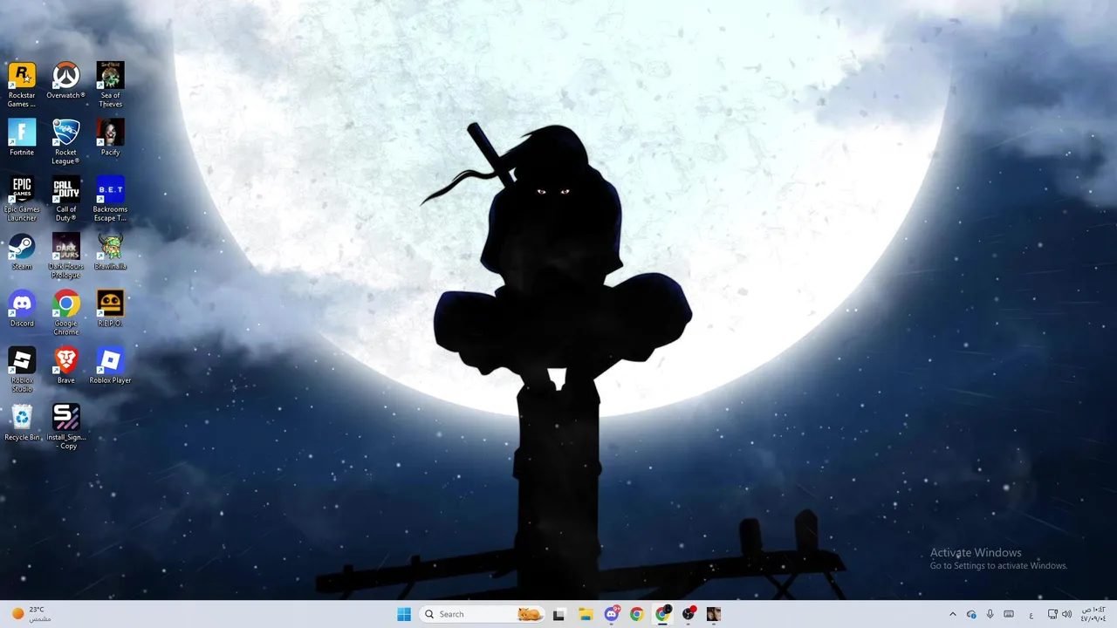Open Task View from the taskbar
Viewport: 1117px width, 628px height.
(x=558, y=614)
